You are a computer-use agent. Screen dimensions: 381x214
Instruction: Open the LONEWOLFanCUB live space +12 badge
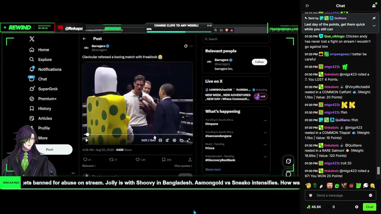point(260,96)
